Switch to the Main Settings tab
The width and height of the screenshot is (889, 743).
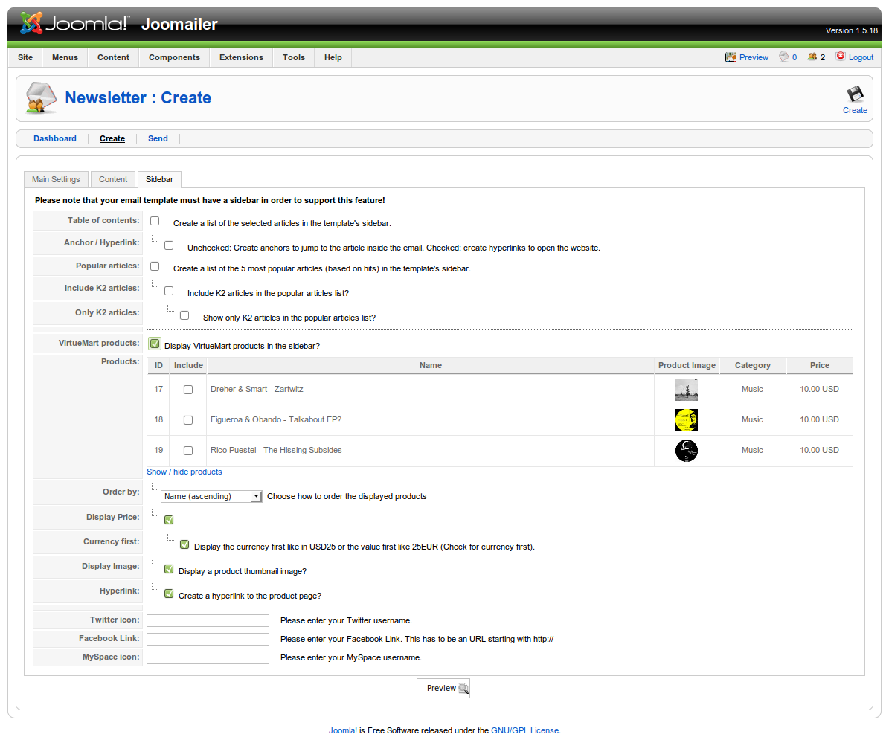click(56, 179)
